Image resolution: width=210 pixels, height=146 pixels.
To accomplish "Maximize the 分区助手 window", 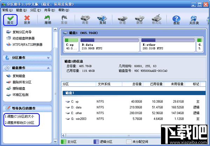I will point(199,5).
